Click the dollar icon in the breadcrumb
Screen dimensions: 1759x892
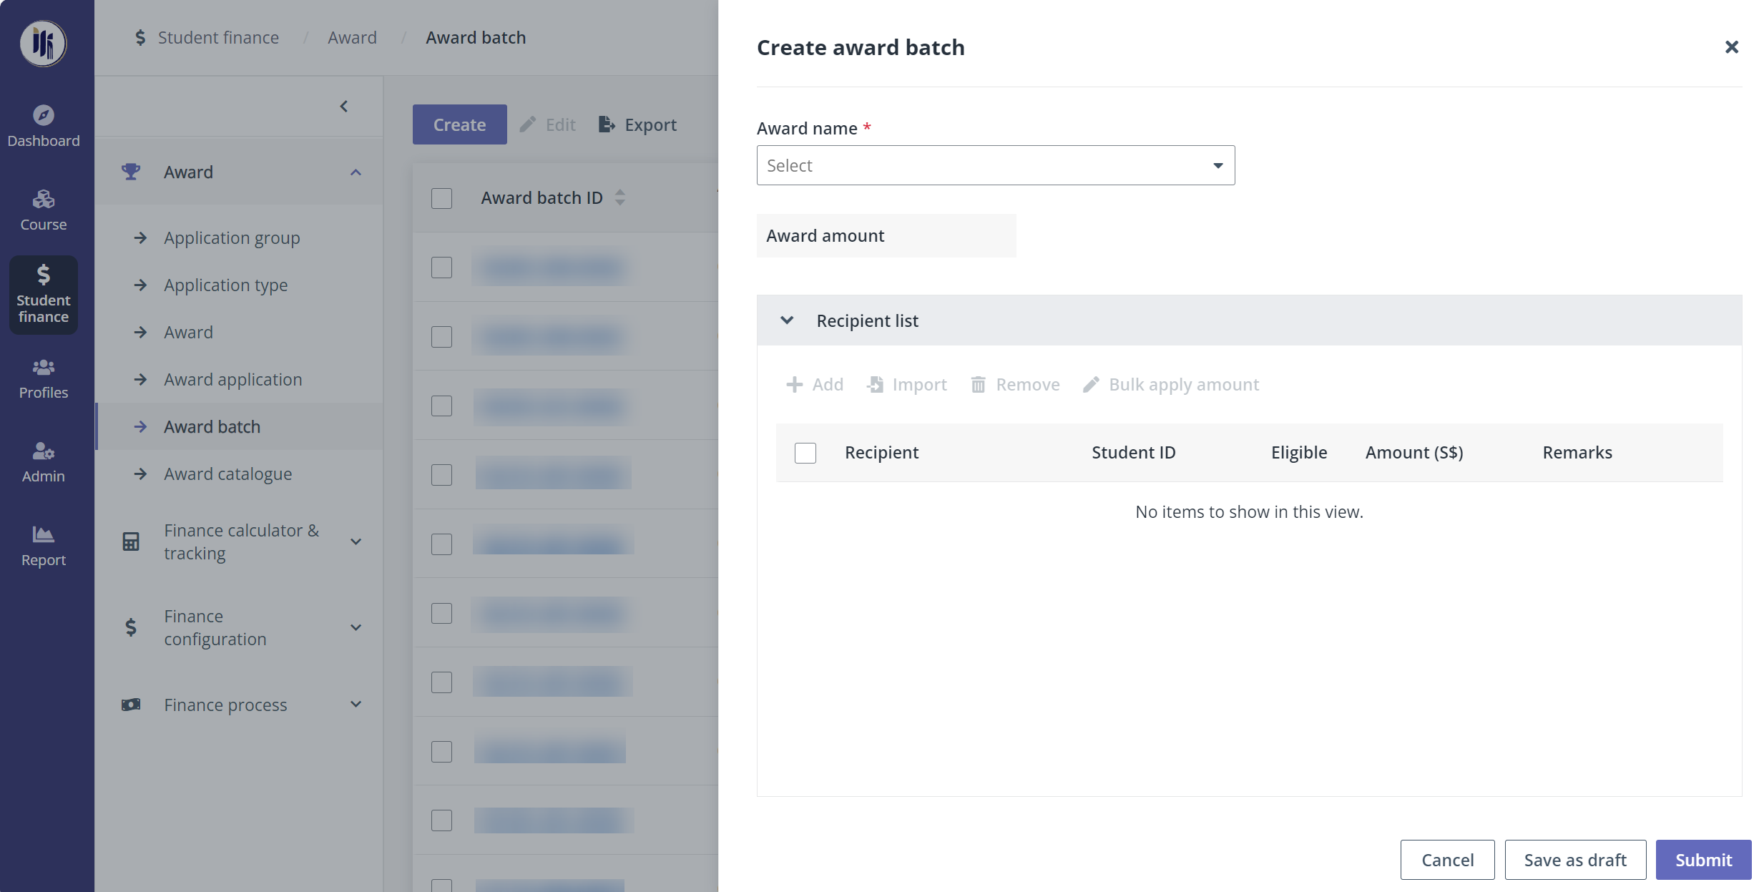pos(140,37)
